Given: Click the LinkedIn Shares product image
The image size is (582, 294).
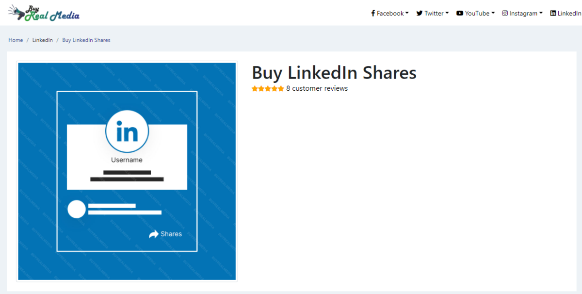Looking at the screenshot, I should click(127, 171).
